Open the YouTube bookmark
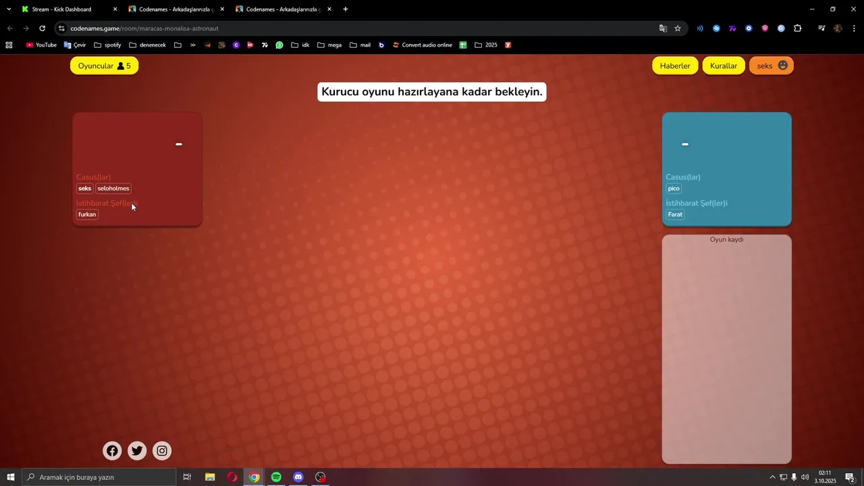Screen dimensions: 864x486 pyautogui.click(x=41, y=45)
